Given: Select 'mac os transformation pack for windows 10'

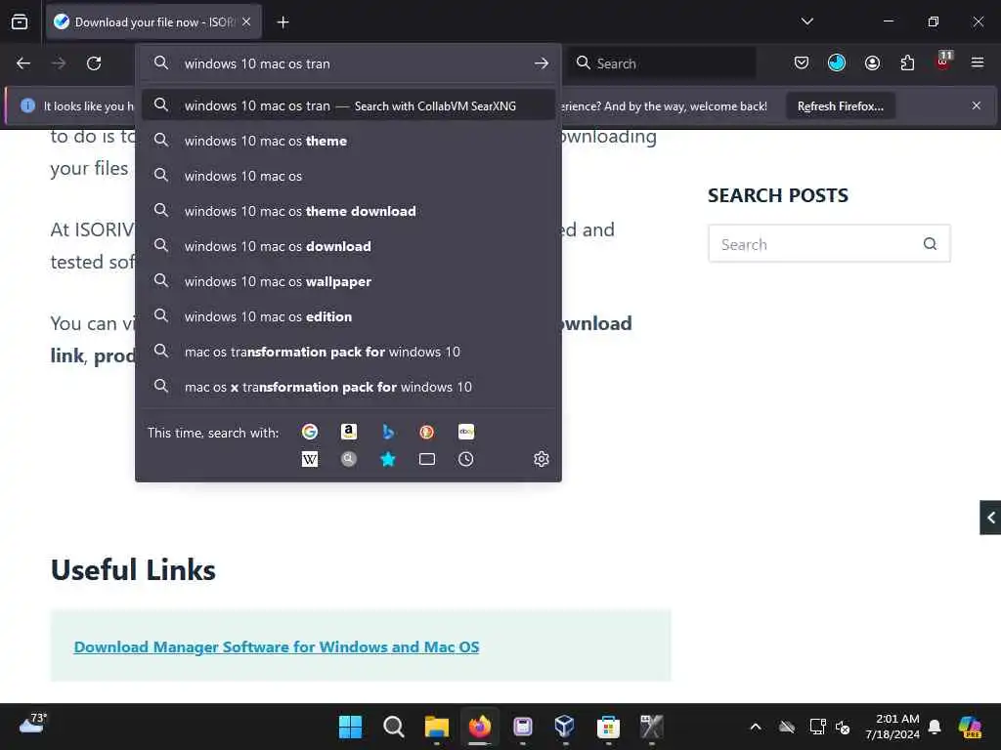Looking at the screenshot, I should (x=349, y=352).
